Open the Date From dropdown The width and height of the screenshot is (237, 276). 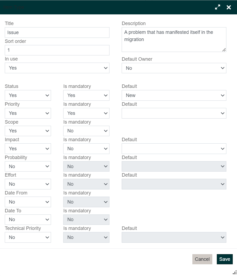28,202
